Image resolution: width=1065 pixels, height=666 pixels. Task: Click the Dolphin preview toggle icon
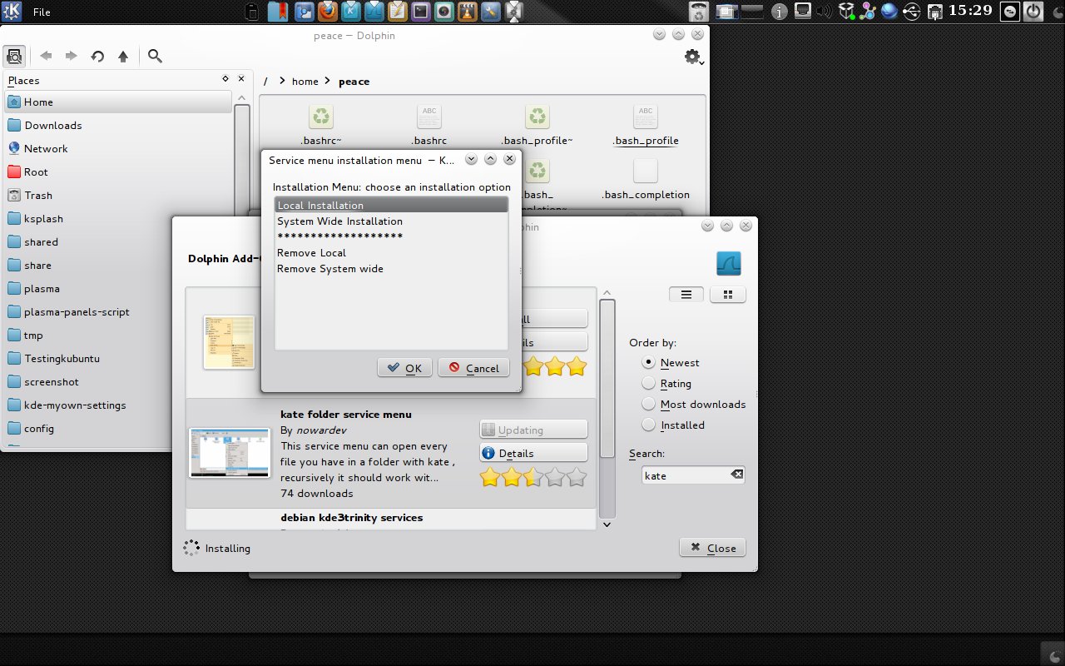(14, 56)
